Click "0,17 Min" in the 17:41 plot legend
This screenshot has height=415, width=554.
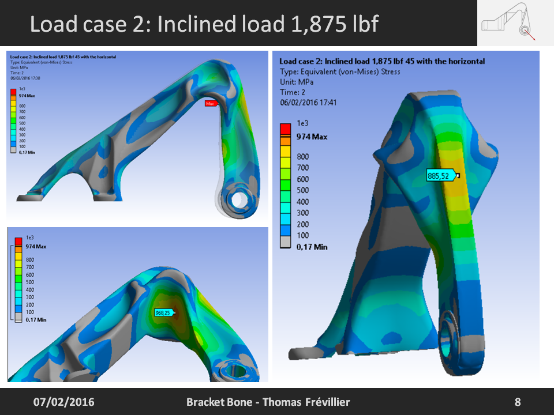(312, 247)
